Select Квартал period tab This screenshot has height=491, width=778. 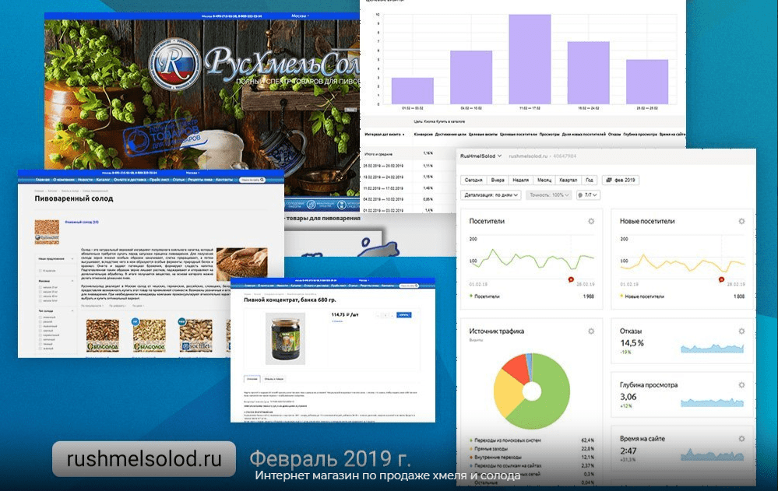[568, 180]
